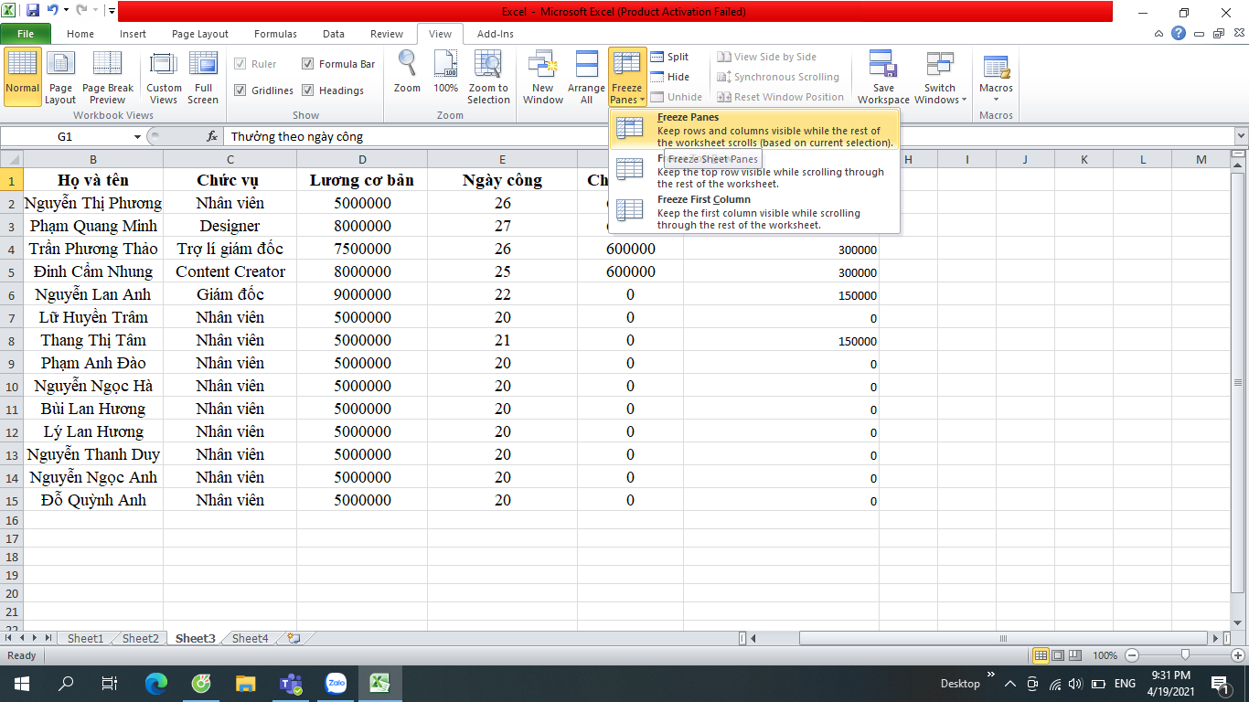Open the Zoom dialog magnifier

tap(407, 73)
